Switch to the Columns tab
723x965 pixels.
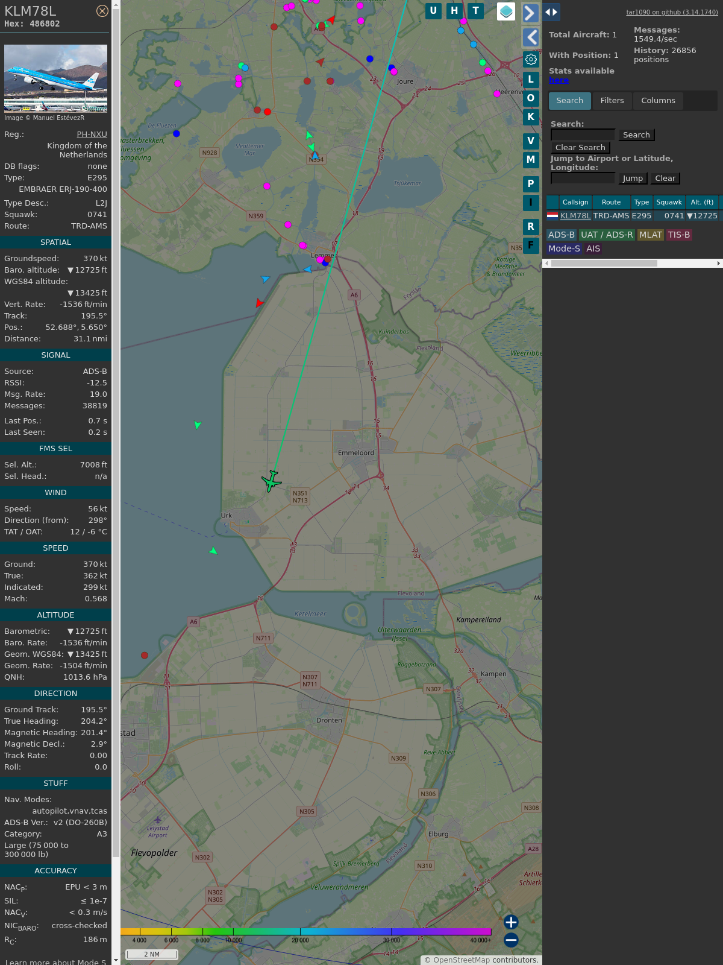pyautogui.click(x=658, y=101)
